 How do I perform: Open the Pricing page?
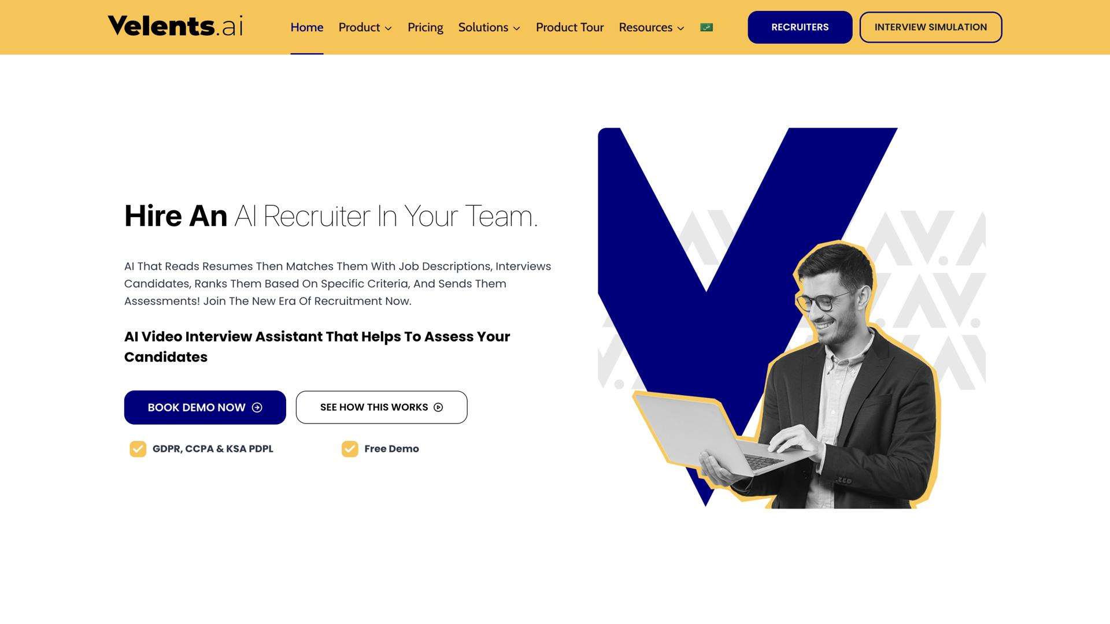pos(425,27)
